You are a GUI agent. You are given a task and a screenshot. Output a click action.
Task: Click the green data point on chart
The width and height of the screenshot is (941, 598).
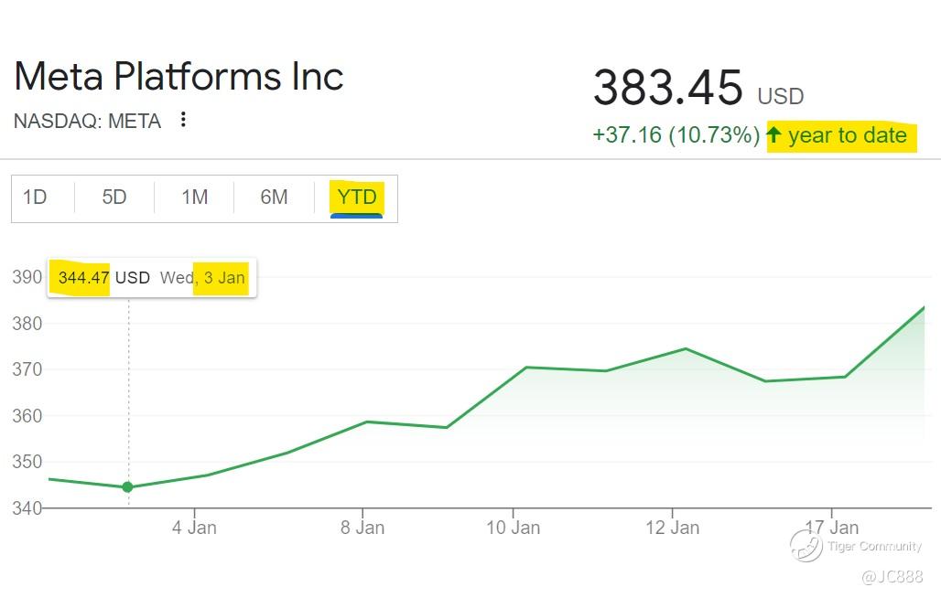point(127,487)
